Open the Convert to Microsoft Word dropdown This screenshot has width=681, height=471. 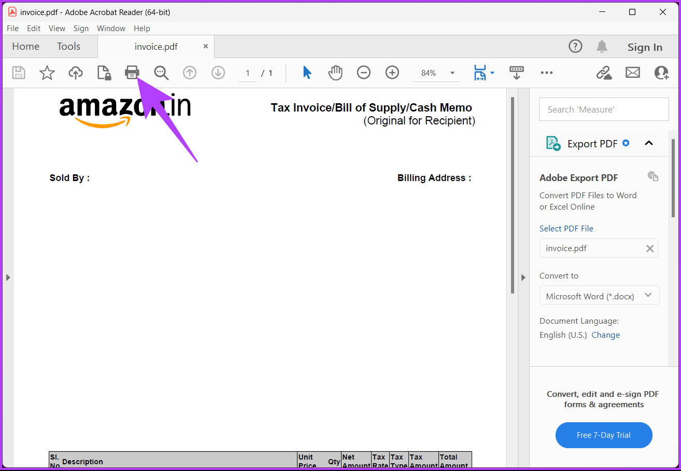coord(600,295)
